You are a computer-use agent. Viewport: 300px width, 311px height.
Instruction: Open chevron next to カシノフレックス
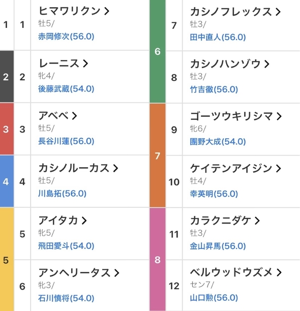click(x=278, y=12)
